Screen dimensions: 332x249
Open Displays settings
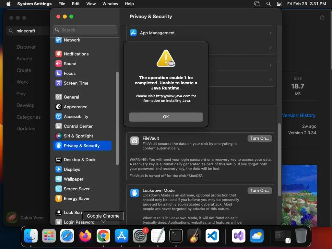pyautogui.click(x=83, y=170)
